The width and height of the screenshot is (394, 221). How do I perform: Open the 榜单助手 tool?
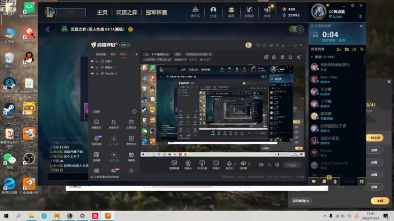pos(131,140)
